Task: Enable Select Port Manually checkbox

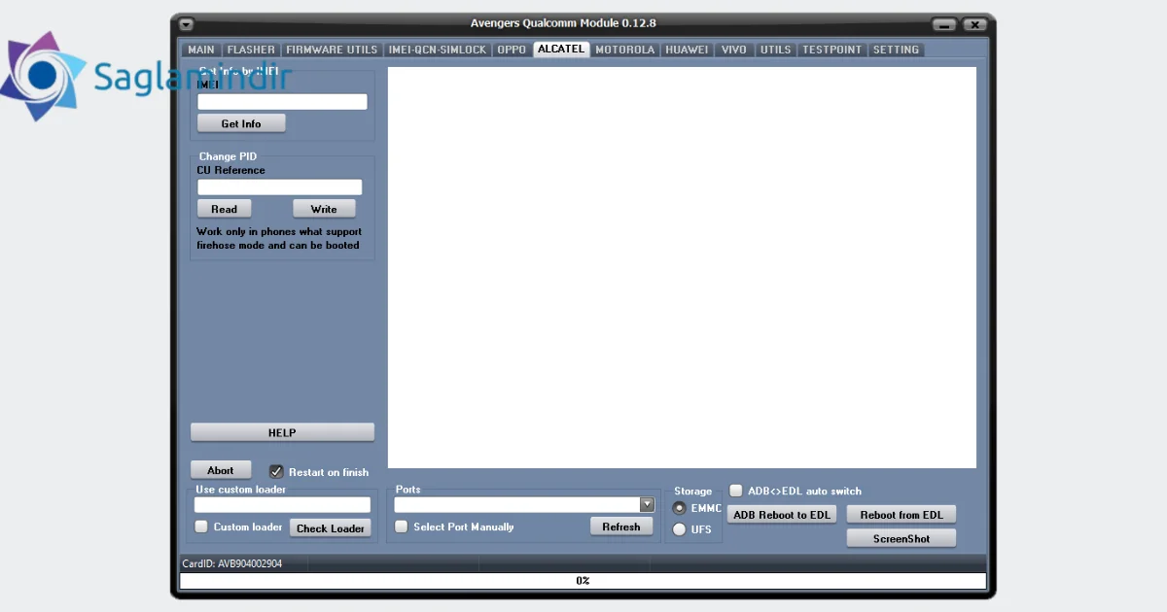Action: point(401,527)
